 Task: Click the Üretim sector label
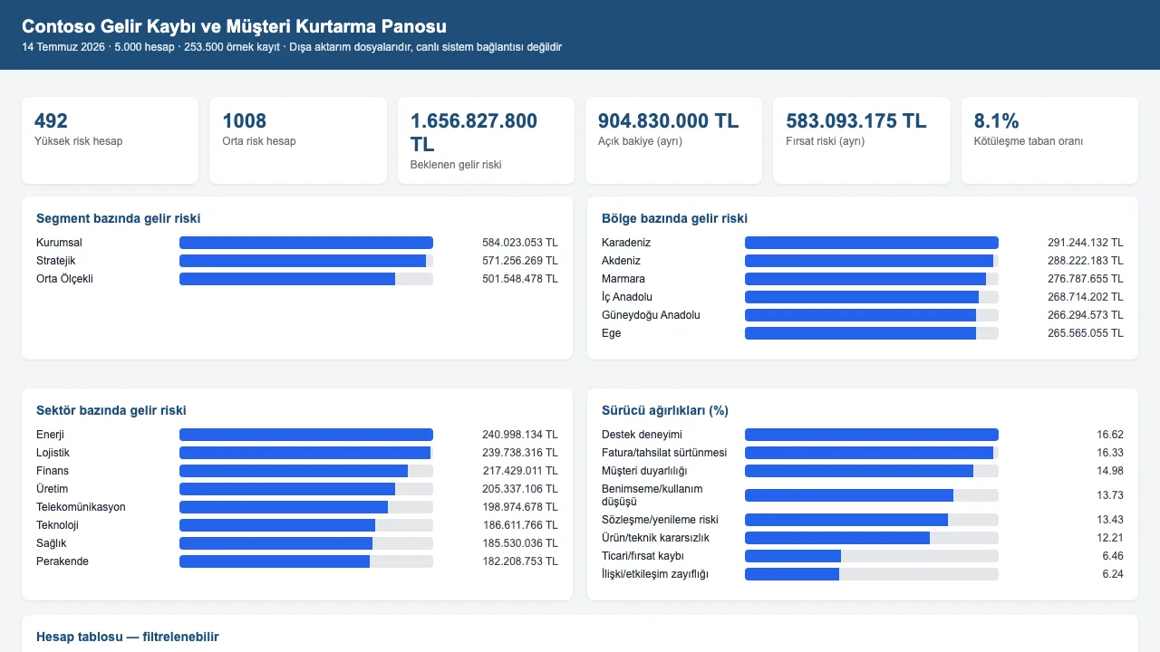53,489
